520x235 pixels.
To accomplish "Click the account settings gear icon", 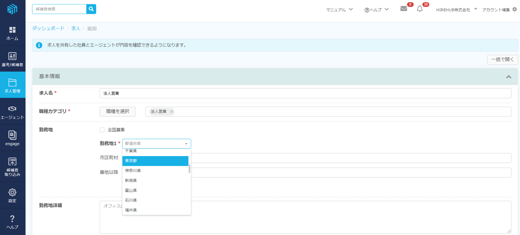I will pos(514,10).
